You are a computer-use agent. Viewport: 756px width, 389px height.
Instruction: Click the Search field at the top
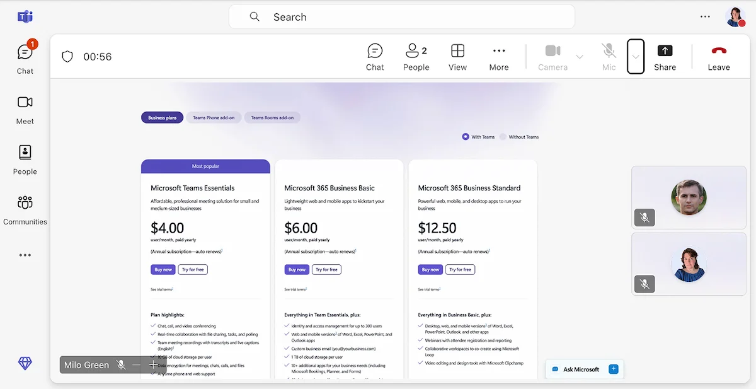pyautogui.click(x=401, y=16)
